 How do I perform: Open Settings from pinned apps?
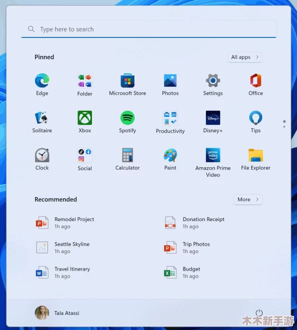213,80
